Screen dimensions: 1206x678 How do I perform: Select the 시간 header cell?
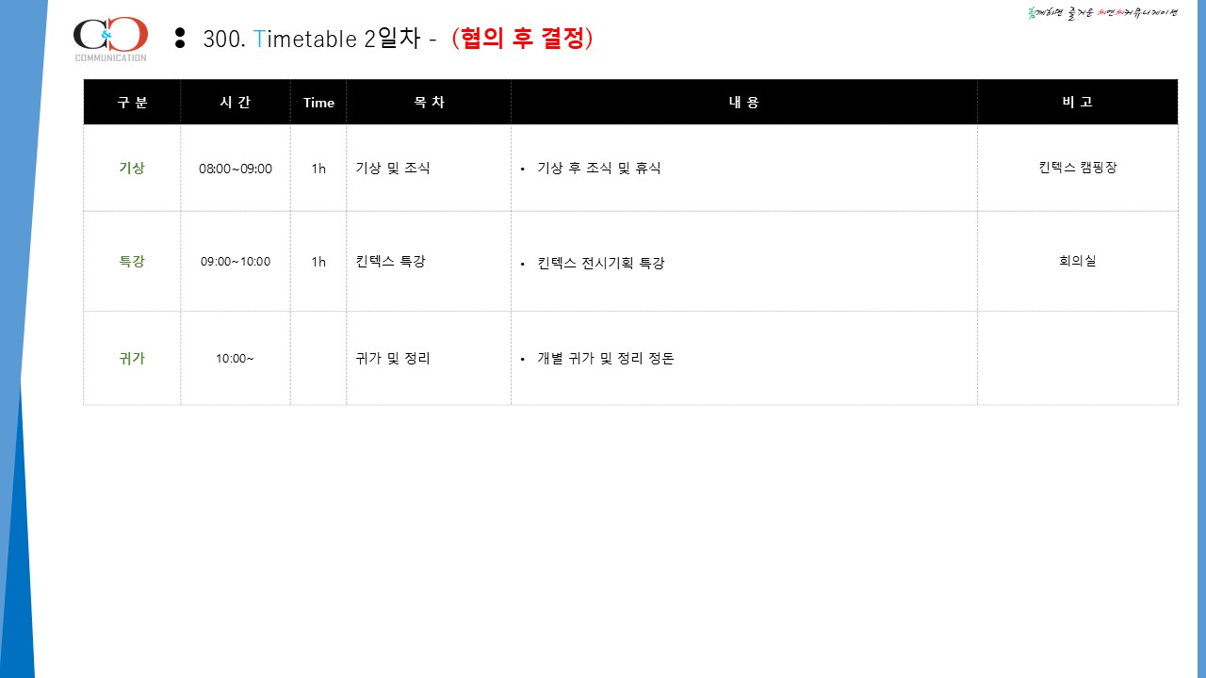point(236,103)
